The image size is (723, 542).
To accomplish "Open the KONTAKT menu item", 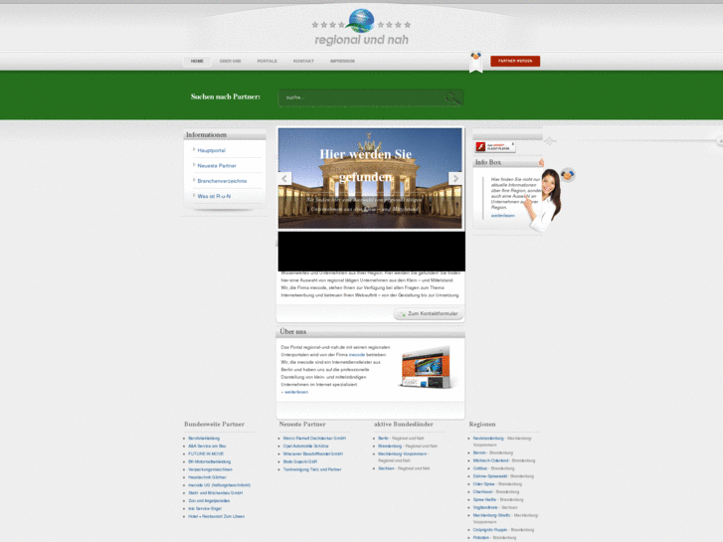I will (x=303, y=61).
